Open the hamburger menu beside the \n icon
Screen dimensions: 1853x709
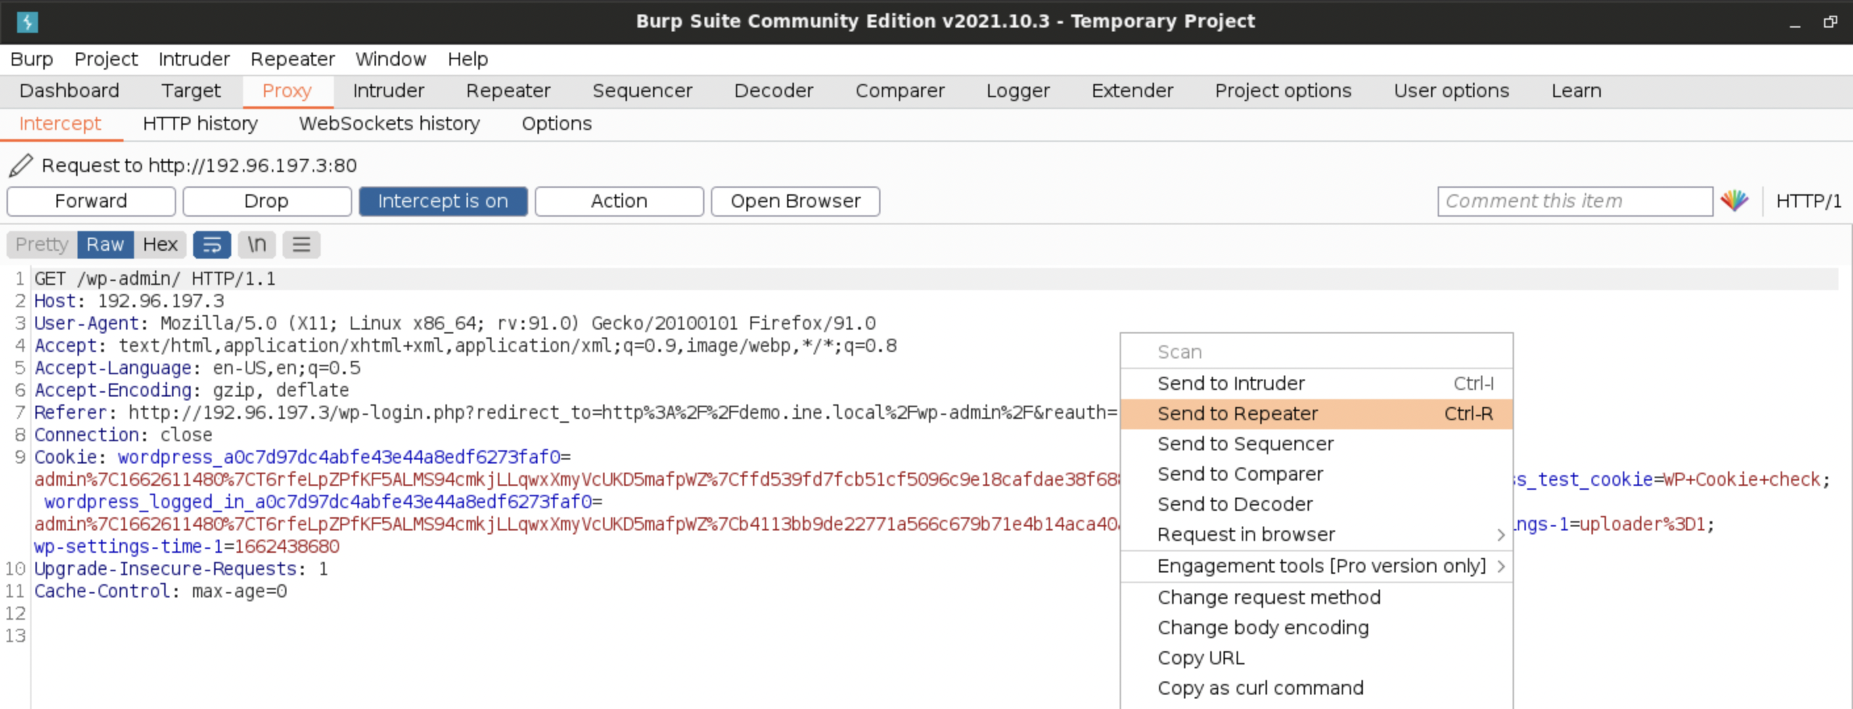coord(301,244)
